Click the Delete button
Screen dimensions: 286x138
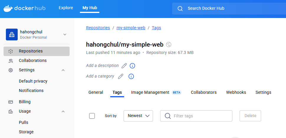[x=250, y=116]
